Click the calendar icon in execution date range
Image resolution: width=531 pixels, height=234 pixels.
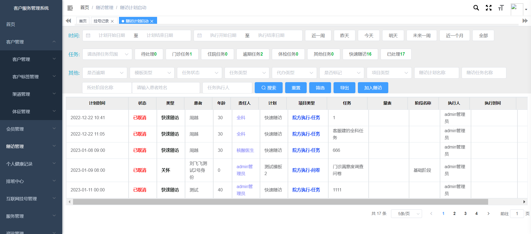pyautogui.click(x=199, y=35)
